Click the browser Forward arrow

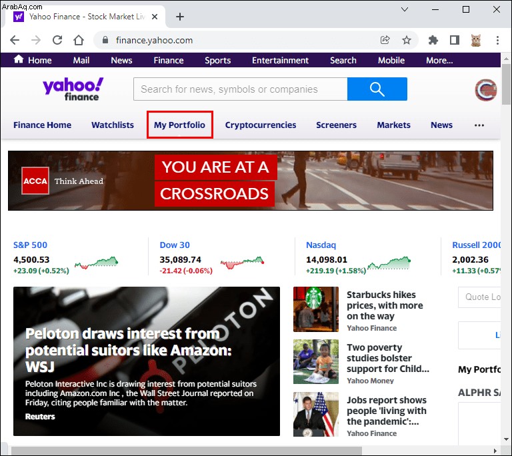tap(36, 40)
